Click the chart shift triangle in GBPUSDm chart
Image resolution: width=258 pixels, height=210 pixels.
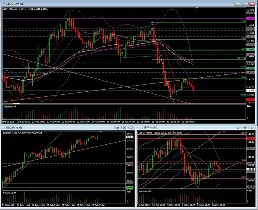click(x=197, y=8)
